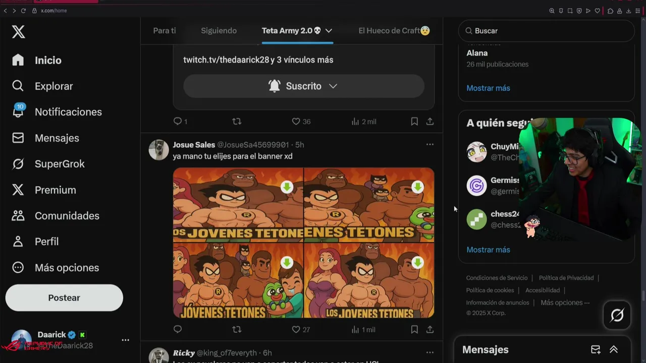Viewport: 646px width, 363px height.
Task: Click Mostrar más under A quién seguir
Action: tap(488, 250)
